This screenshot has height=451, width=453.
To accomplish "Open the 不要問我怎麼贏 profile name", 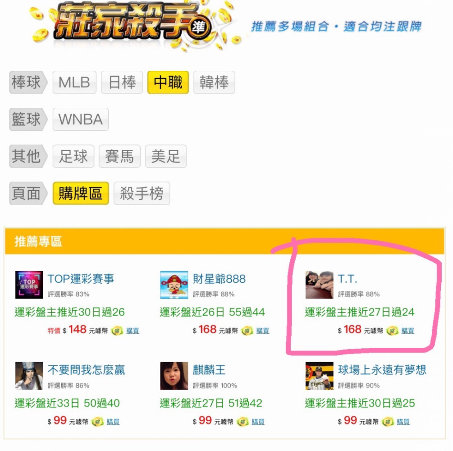I will (86, 370).
